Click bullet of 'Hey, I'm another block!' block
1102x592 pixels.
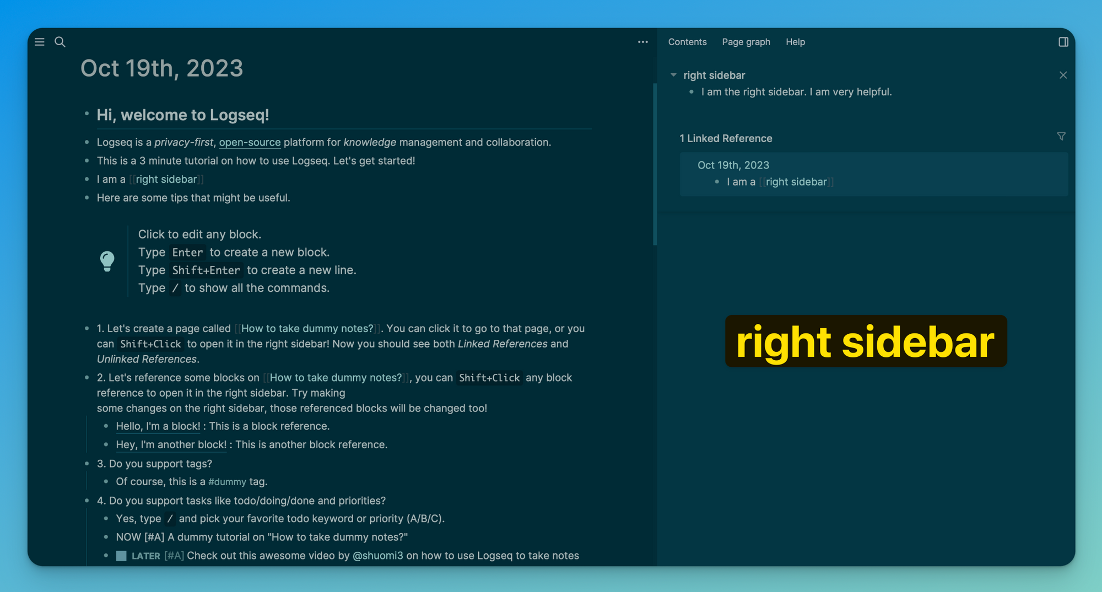(x=106, y=444)
